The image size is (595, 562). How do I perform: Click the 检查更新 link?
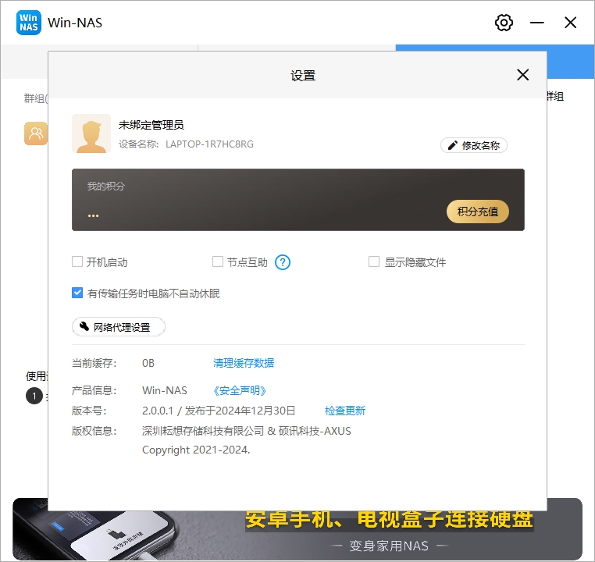345,411
